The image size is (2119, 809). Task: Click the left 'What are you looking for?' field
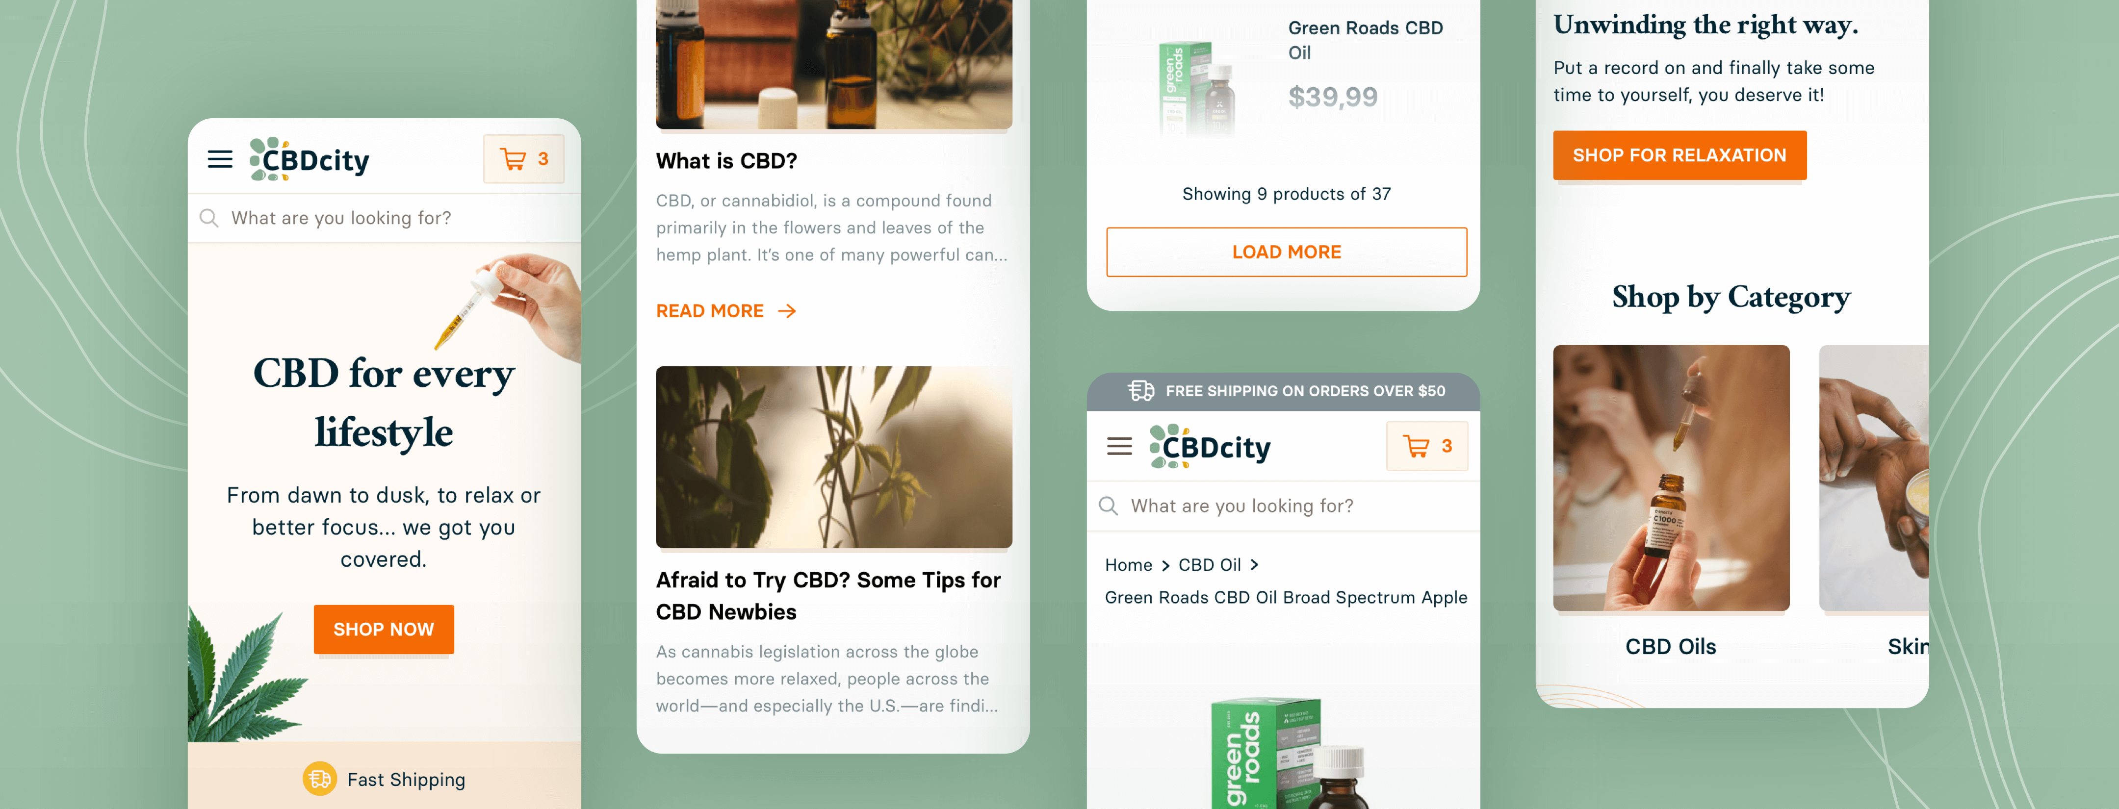pyautogui.click(x=384, y=218)
